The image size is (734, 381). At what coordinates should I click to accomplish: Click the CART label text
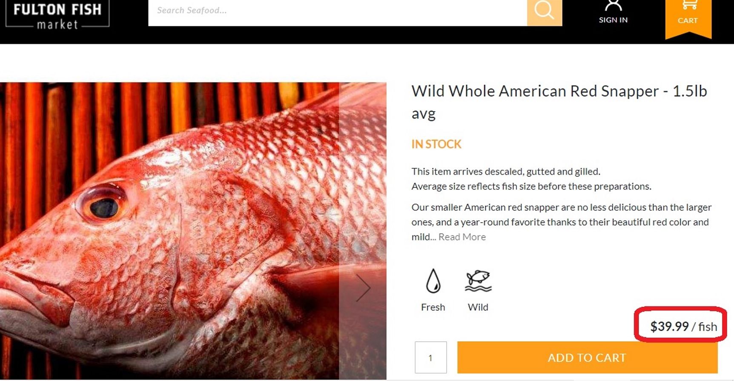(x=688, y=20)
